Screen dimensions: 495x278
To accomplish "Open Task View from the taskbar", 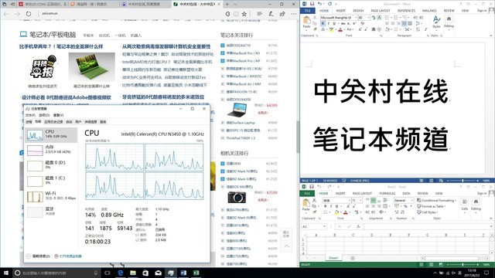I will (x=108, y=273).
